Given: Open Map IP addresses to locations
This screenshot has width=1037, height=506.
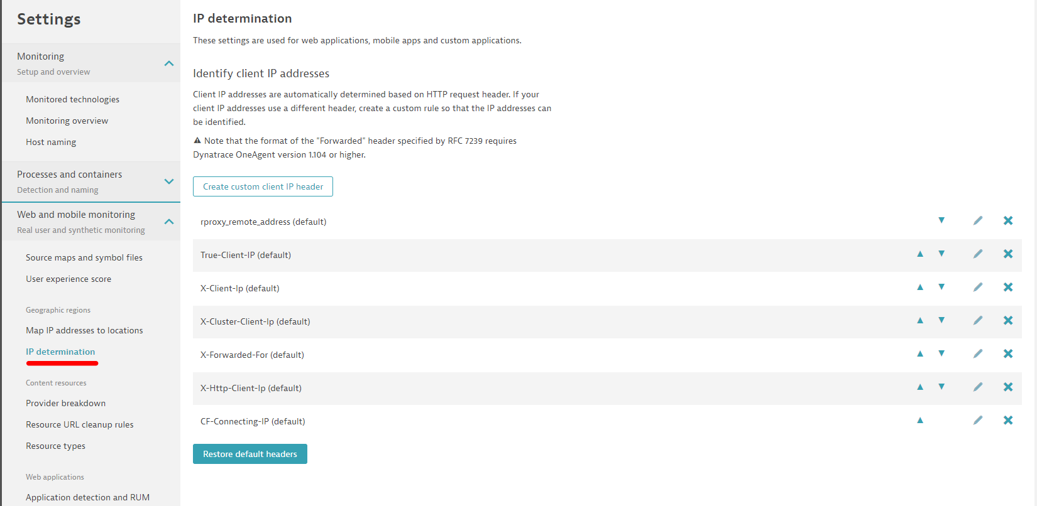Looking at the screenshot, I should coord(84,330).
